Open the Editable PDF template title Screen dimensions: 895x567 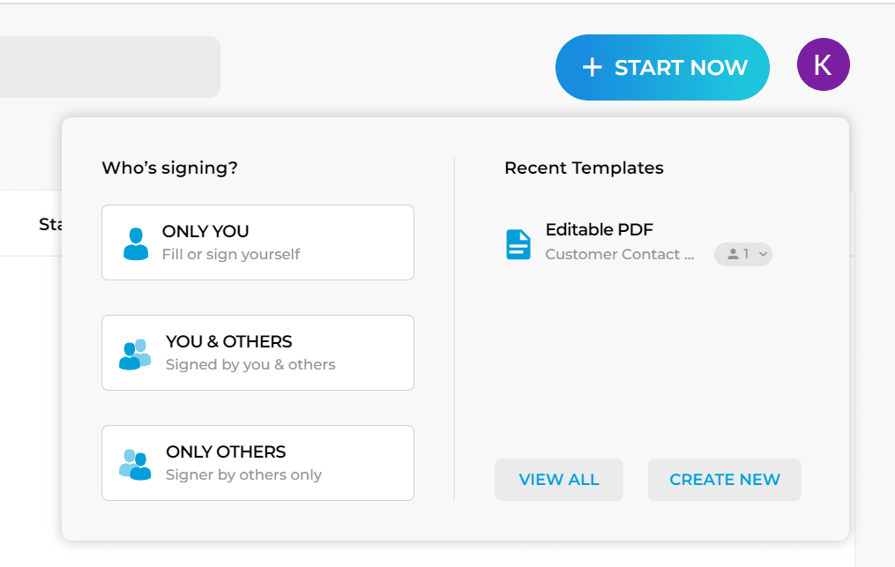[x=599, y=230]
